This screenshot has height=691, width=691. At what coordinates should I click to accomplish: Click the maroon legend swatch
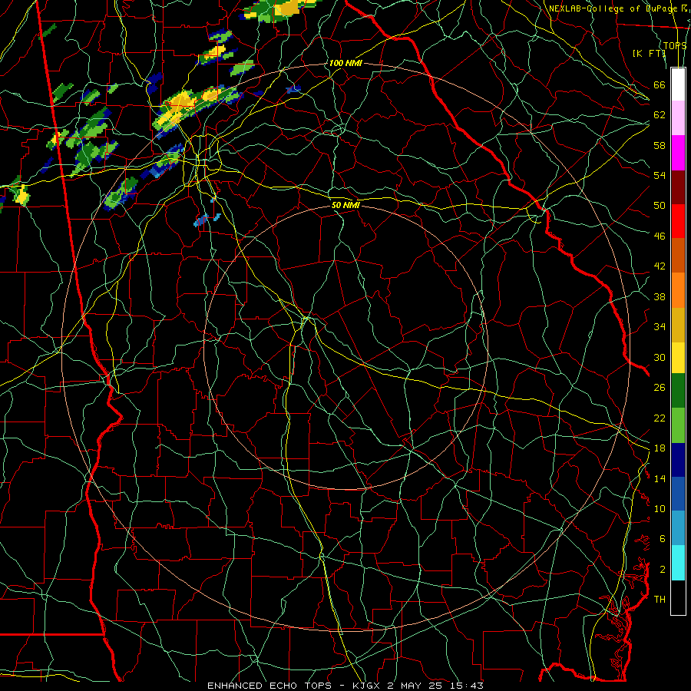(x=678, y=187)
